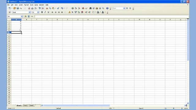The height and width of the screenshot is (110, 196).
Task: Switch to Sheet2 tab
Action: click(25, 105)
